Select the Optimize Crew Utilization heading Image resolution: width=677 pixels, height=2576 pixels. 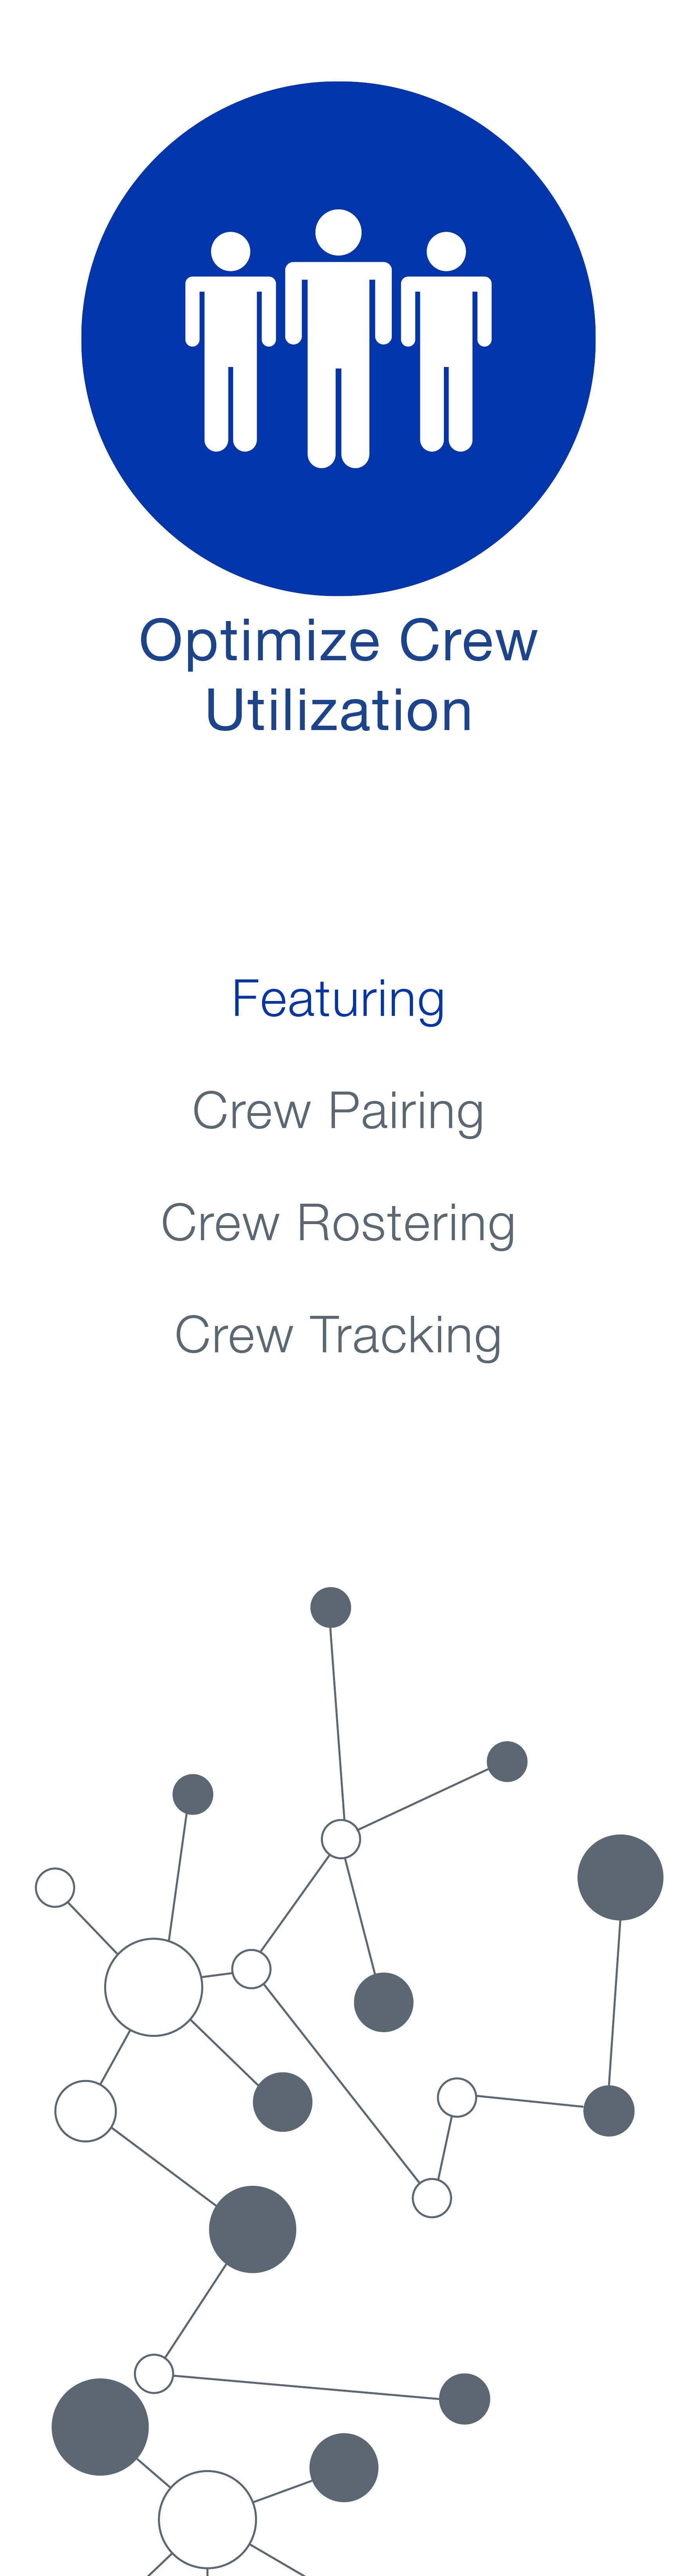(338, 675)
